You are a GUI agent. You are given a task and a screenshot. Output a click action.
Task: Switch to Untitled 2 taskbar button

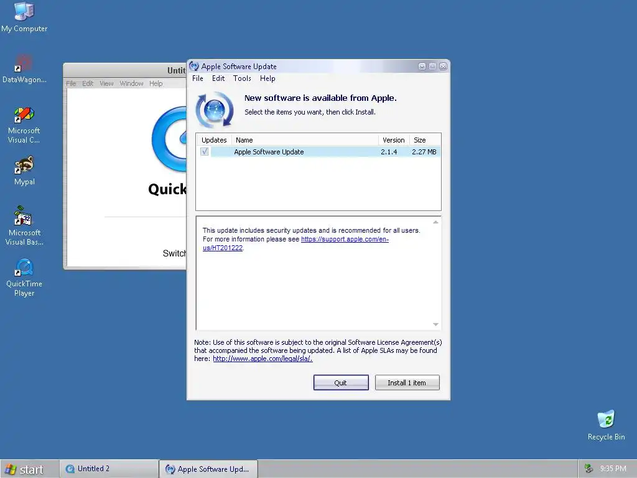(x=109, y=469)
